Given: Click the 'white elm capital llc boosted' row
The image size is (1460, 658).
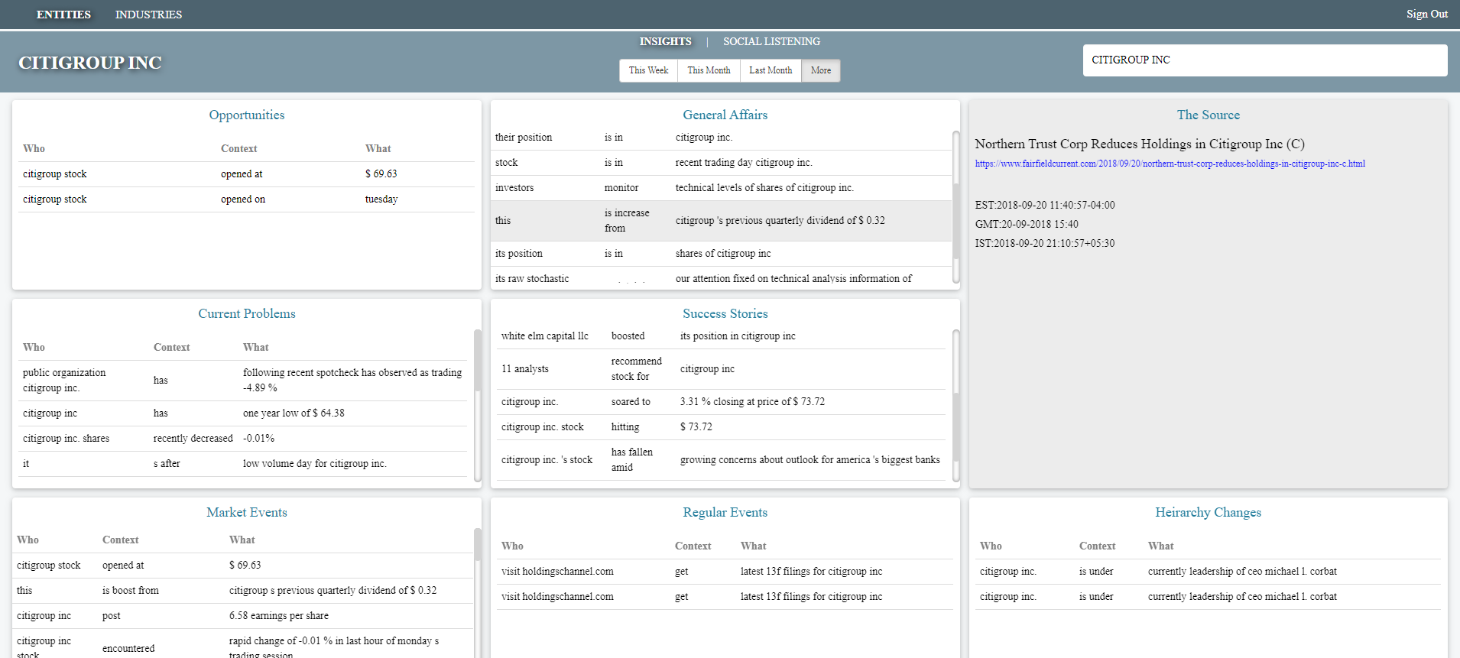Looking at the screenshot, I should pos(721,336).
